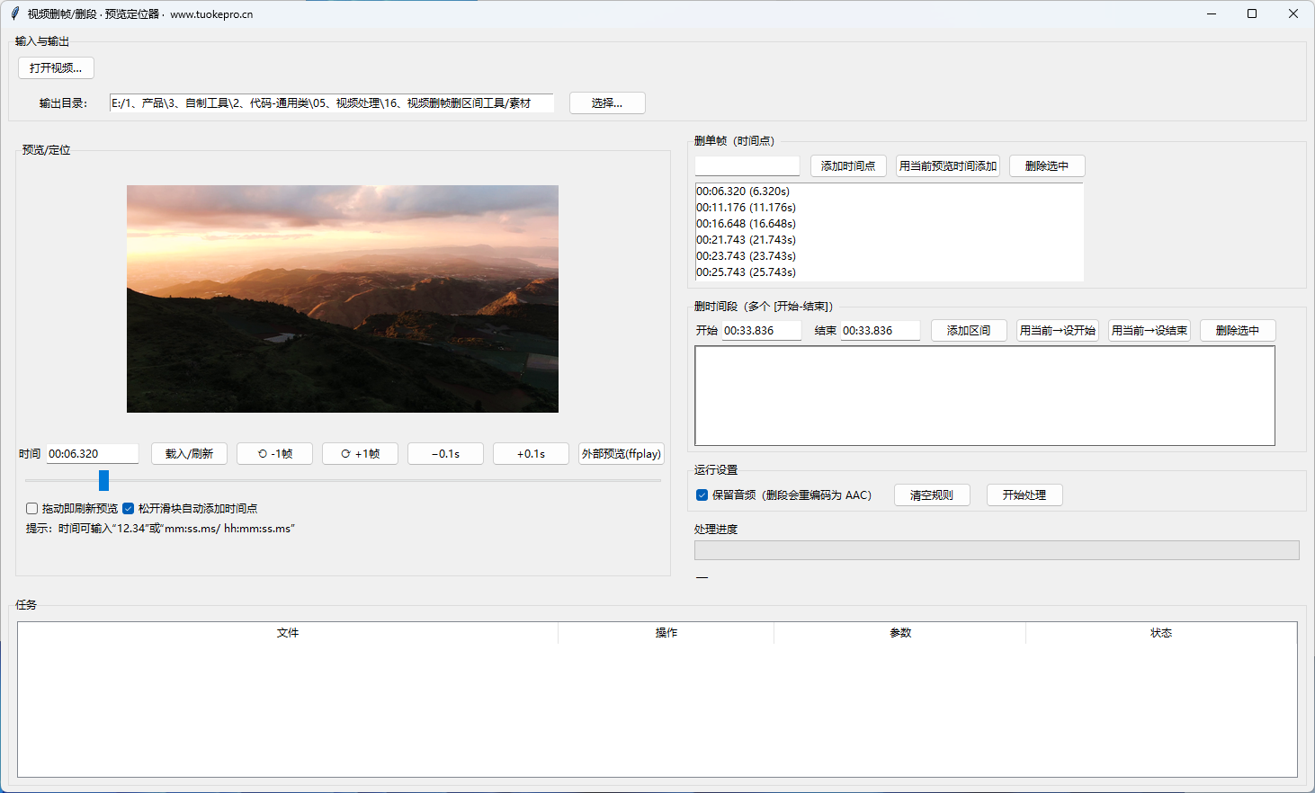The image size is (1315, 793).
Task: Toggle the 保留音频 checkbox
Action: [702, 495]
